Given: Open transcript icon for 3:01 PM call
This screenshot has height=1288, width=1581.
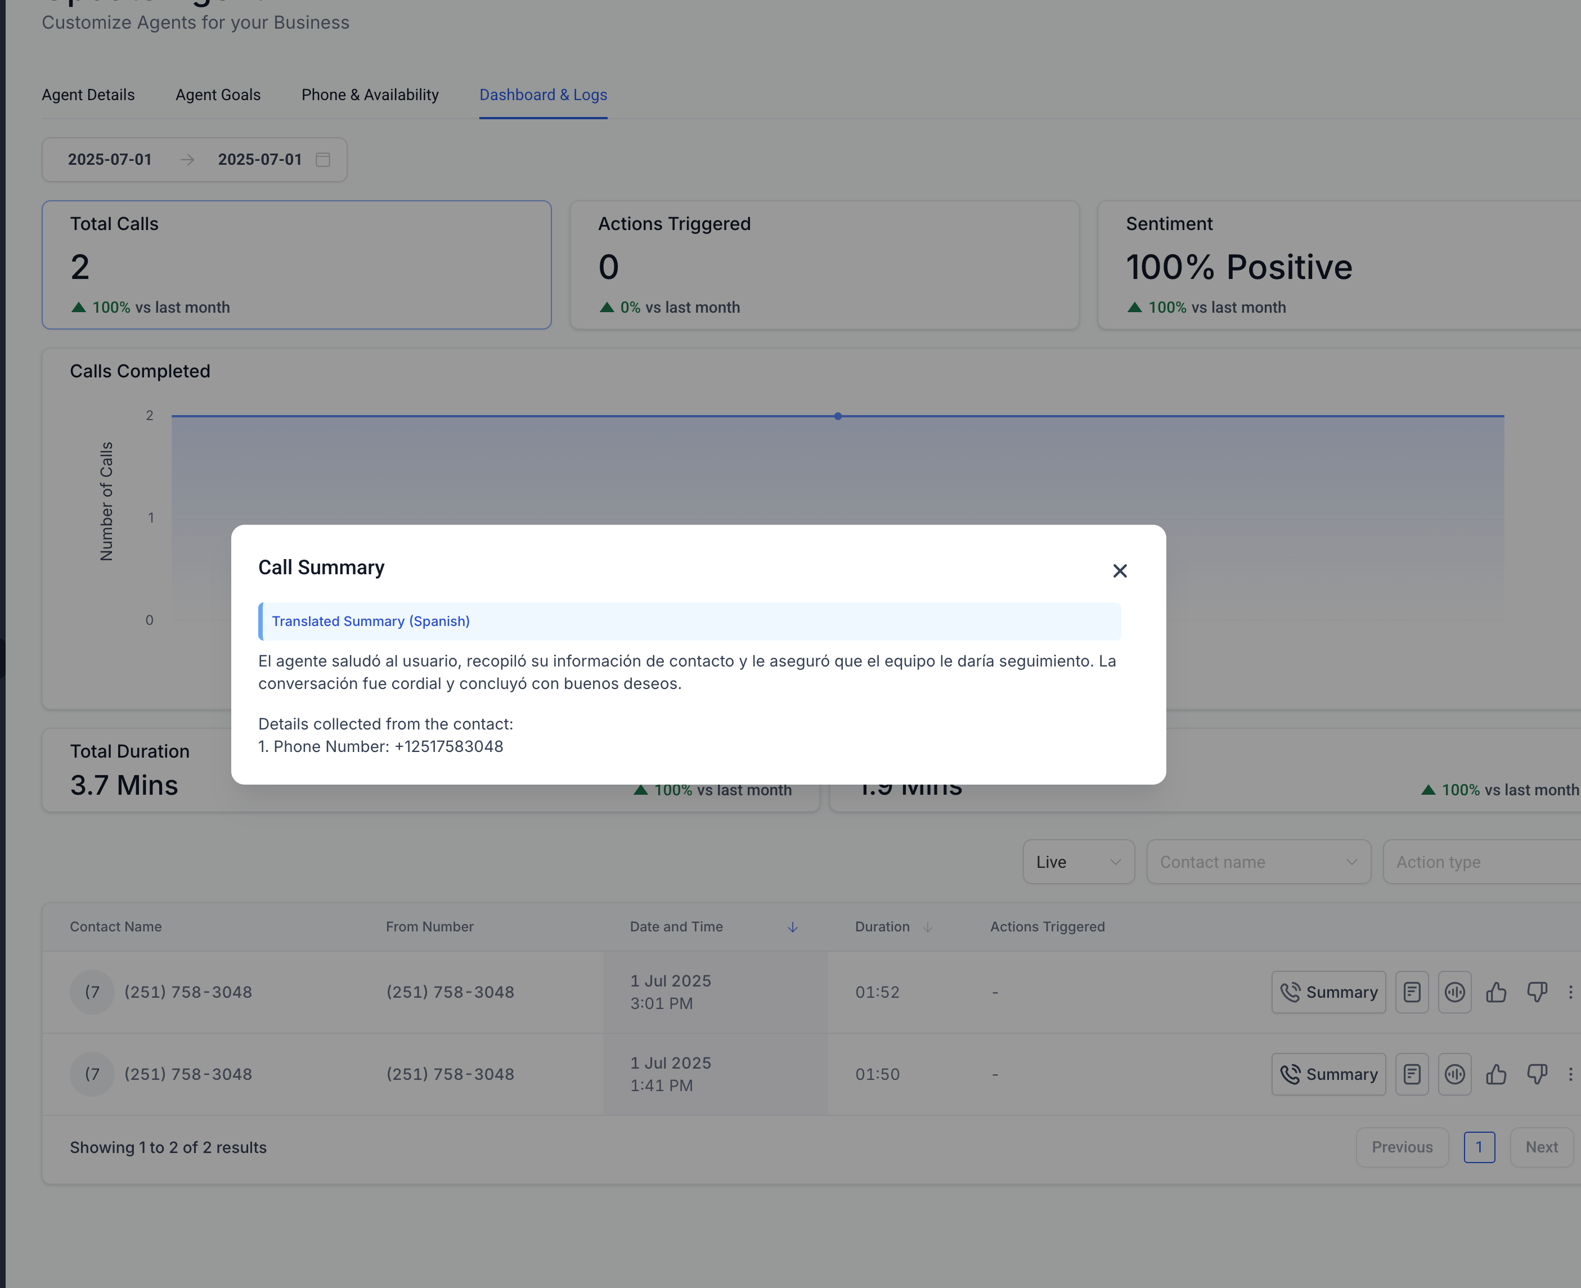Looking at the screenshot, I should [x=1411, y=992].
